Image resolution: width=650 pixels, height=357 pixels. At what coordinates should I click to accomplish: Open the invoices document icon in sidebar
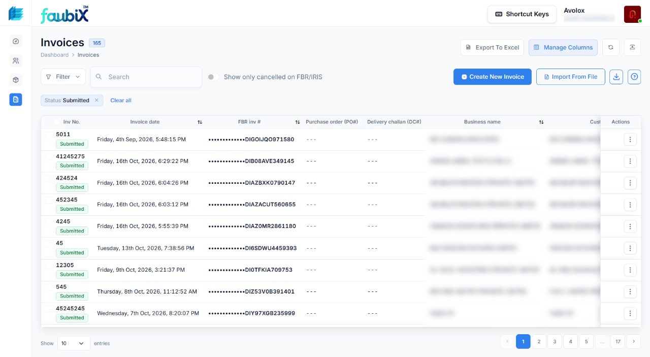click(x=16, y=100)
